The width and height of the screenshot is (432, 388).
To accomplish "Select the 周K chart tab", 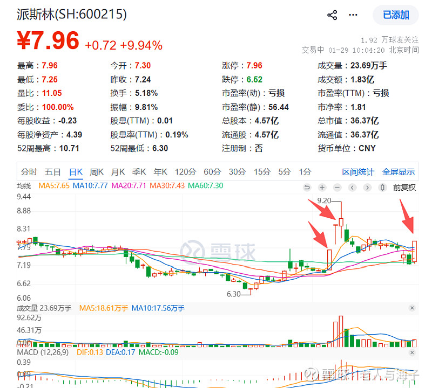I will click(97, 172).
